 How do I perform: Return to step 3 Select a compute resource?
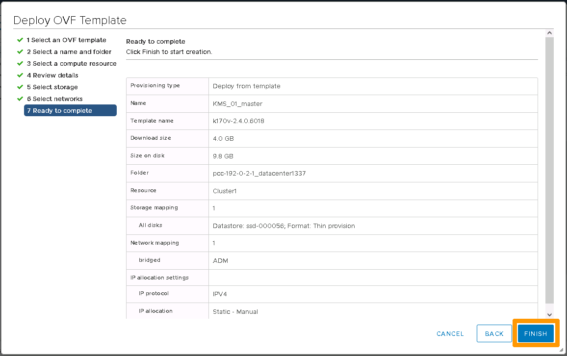(x=72, y=63)
